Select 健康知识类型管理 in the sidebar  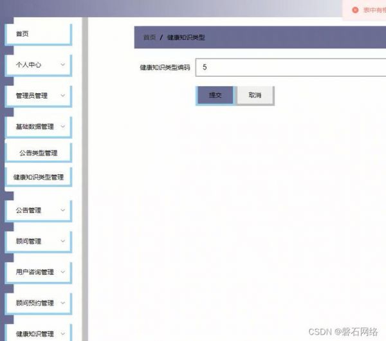click(39, 177)
